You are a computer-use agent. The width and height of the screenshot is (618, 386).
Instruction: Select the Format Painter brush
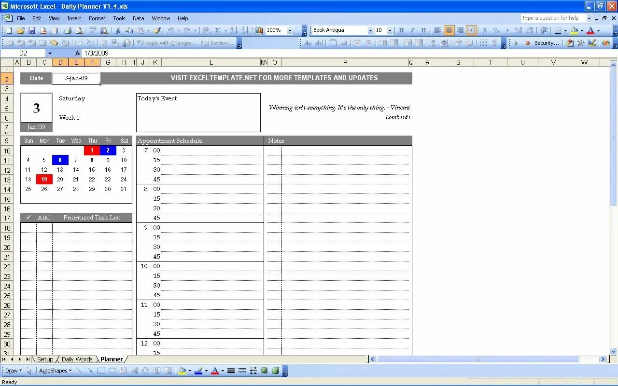coord(157,30)
